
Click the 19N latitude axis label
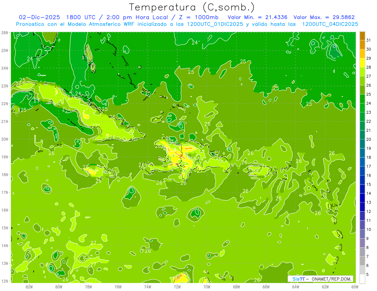(x=5, y=157)
